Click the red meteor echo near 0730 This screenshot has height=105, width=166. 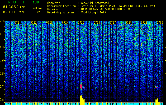(157, 87)
